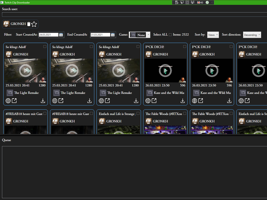267x200 pixels.
Task: Check the first F*CK DICH! clip checkbox
Action: coord(185,47)
